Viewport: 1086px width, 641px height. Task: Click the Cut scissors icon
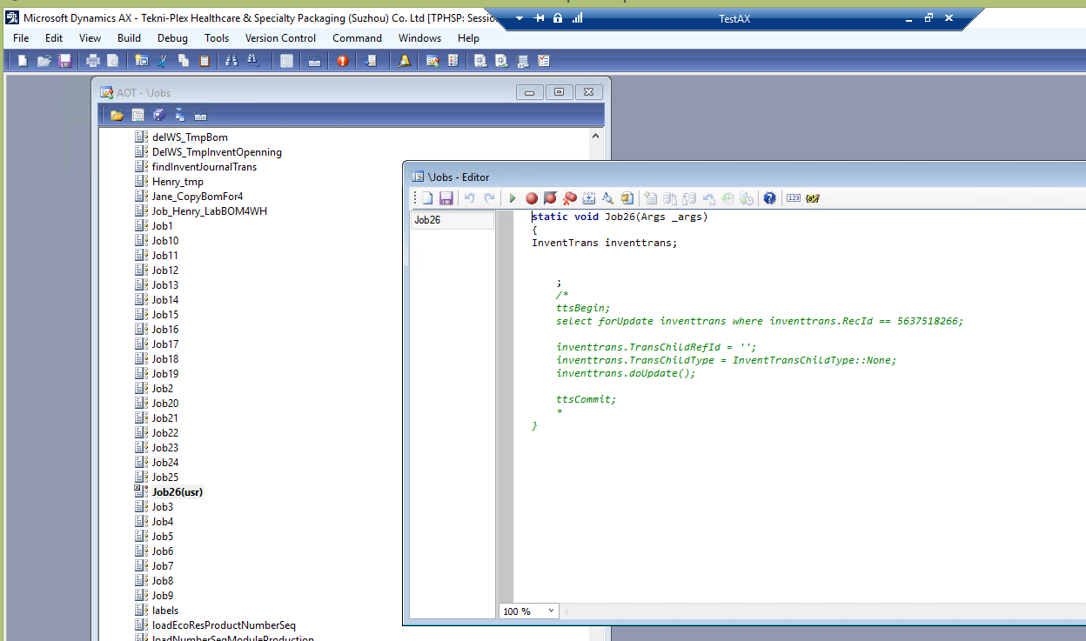(162, 61)
